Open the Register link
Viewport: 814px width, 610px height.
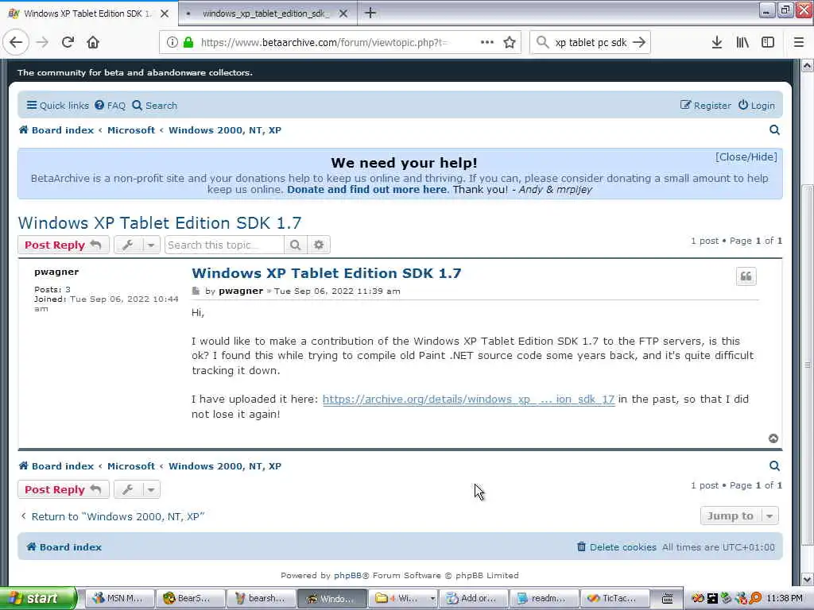point(706,106)
